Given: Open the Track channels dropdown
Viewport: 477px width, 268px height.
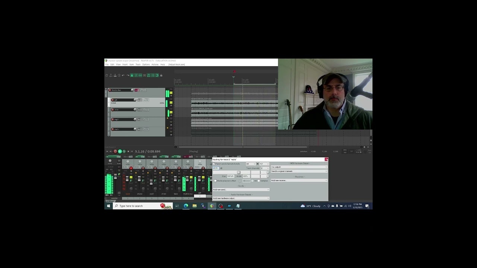Looking at the screenshot, I should tap(265, 168).
